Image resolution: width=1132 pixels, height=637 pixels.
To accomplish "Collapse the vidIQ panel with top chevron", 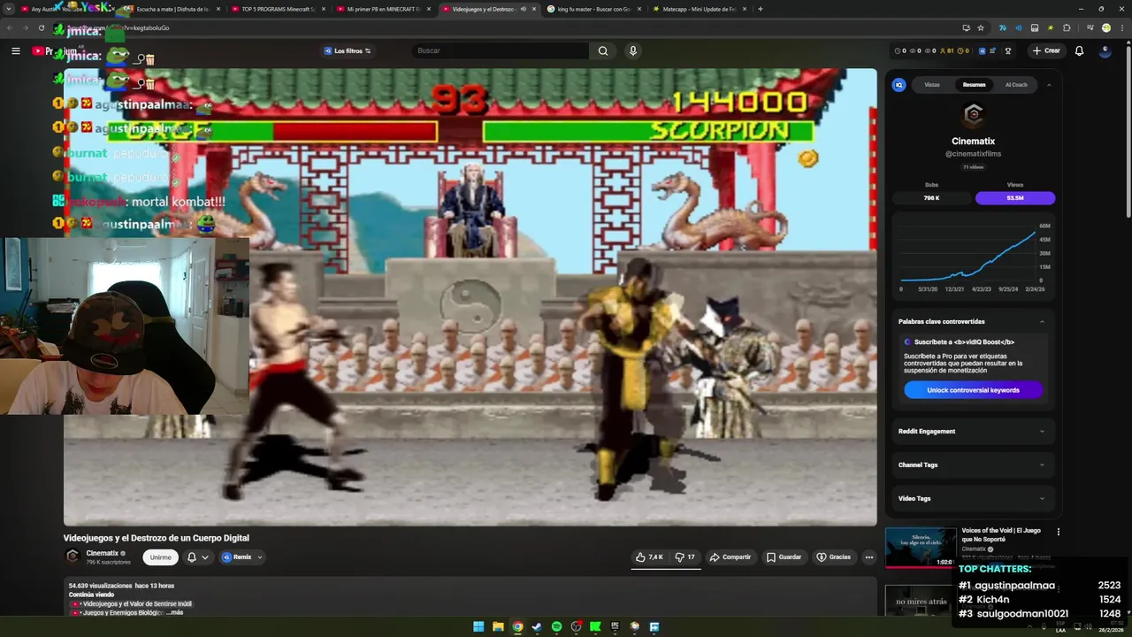I will (x=1049, y=85).
